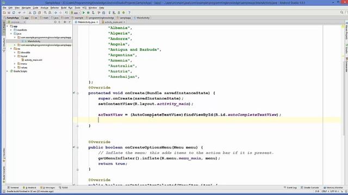Open the Event Log
The width and height of the screenshot is (348, 195).
click(290, 188)
